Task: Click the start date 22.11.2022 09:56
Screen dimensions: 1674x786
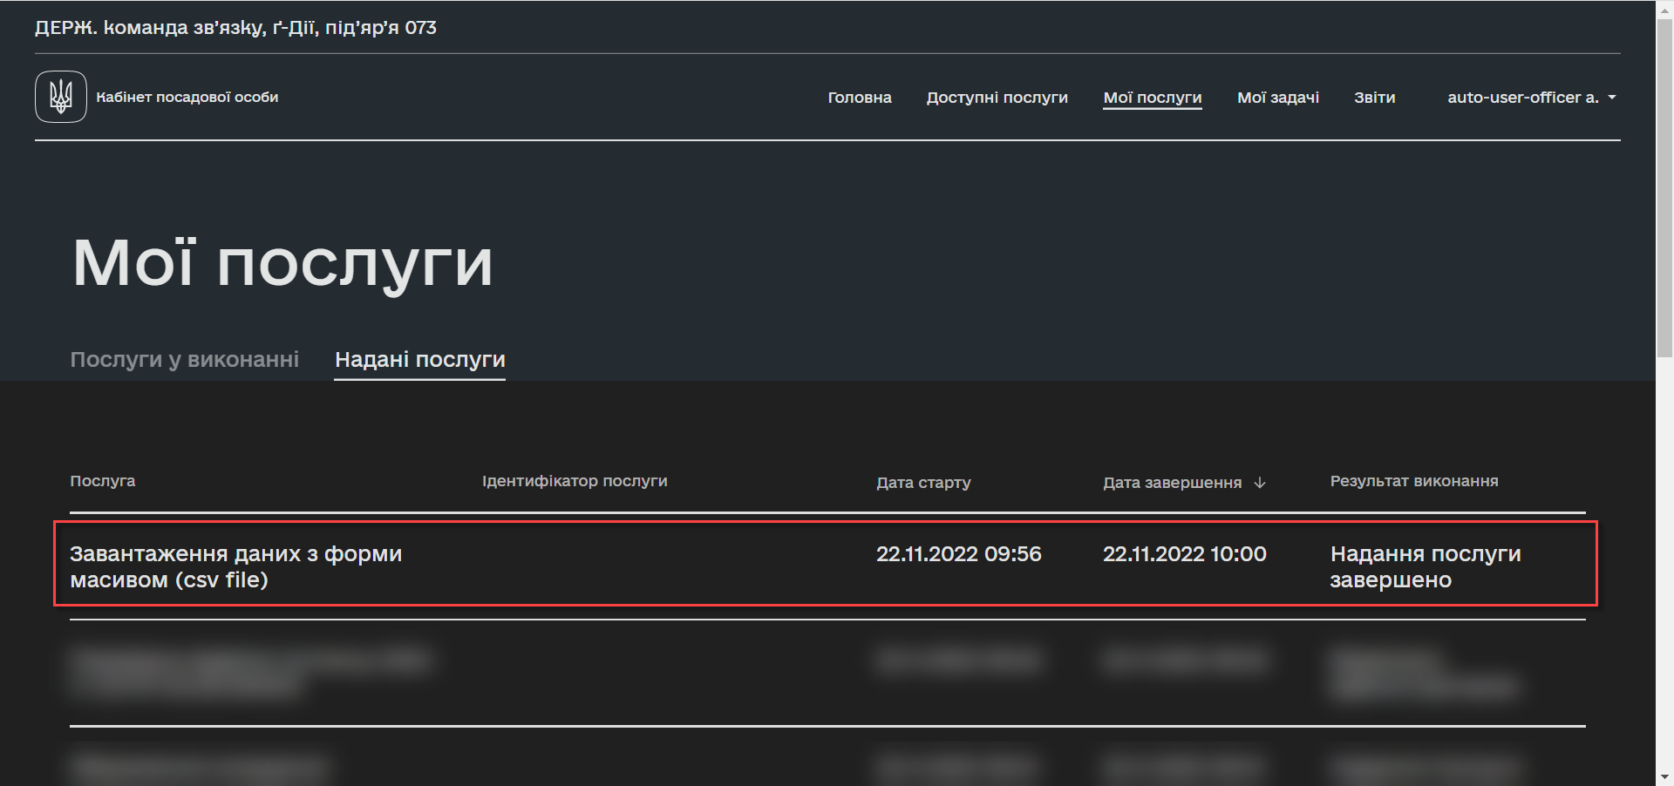Action: 959,554
